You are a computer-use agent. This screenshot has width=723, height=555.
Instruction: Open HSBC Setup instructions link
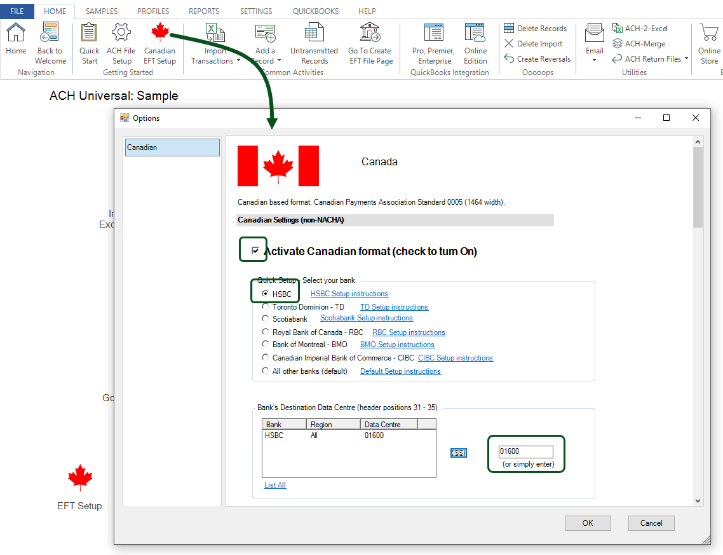tap(349, 294)
